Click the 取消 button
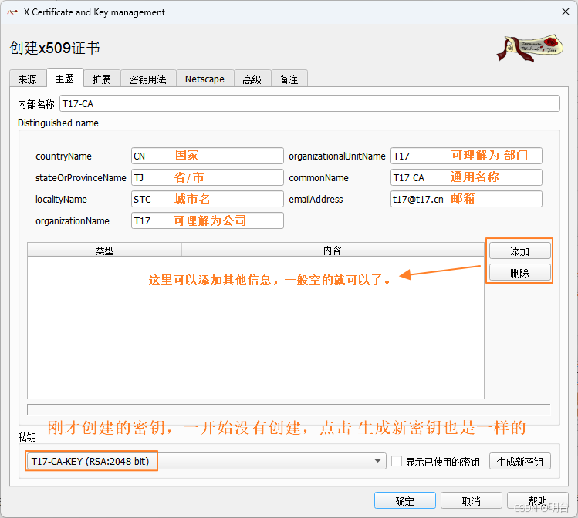Screen dimensions: 578x518 pos(471,501)
